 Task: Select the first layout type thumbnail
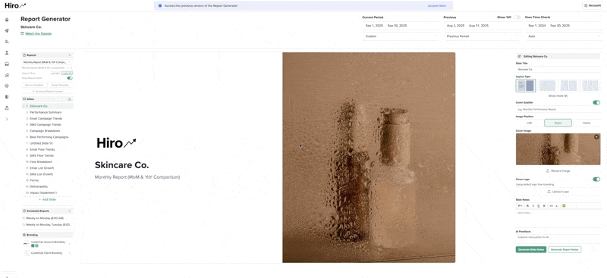coord(525,86)
